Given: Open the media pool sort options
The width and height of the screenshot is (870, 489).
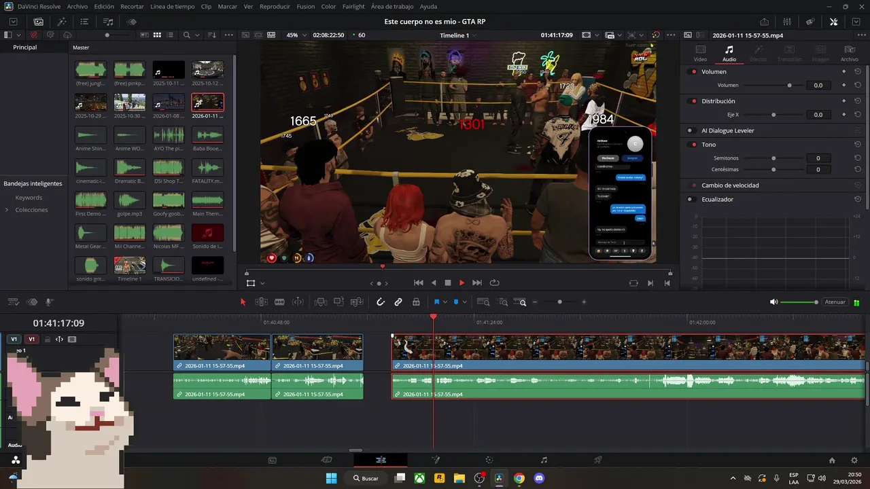Looking at the screenshot, I should click(x=211, y=35).
